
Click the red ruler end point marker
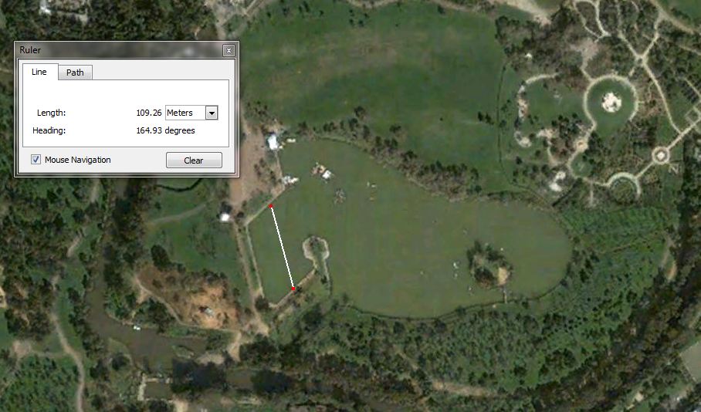(x=293, y=289)
